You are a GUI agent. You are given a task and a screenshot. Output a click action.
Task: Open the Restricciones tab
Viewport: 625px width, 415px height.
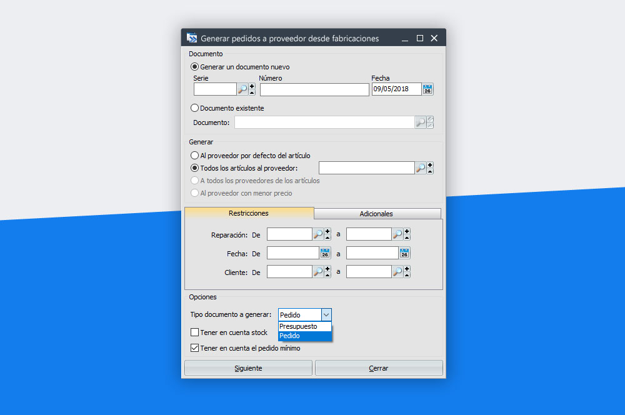[249, 213]
